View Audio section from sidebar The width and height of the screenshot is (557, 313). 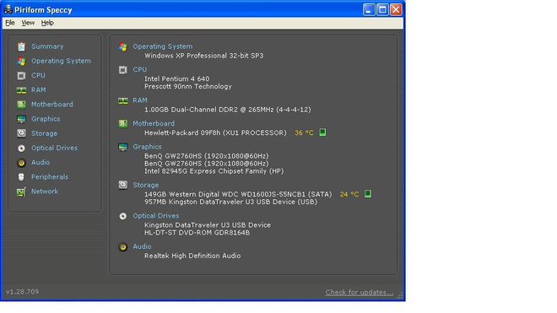click(x=41, y=162)
